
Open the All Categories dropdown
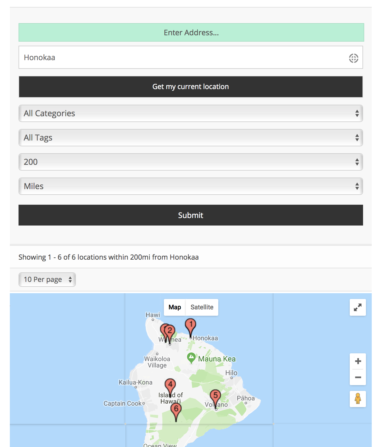click(x=191, y=113)
